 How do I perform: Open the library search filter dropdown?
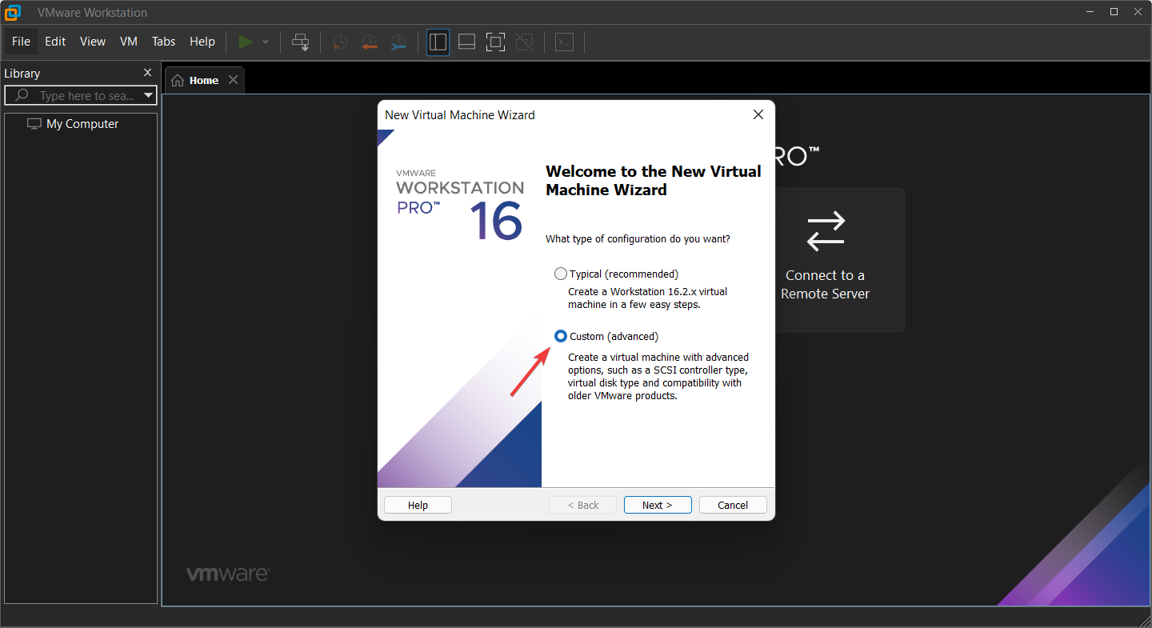pos(148,96)
